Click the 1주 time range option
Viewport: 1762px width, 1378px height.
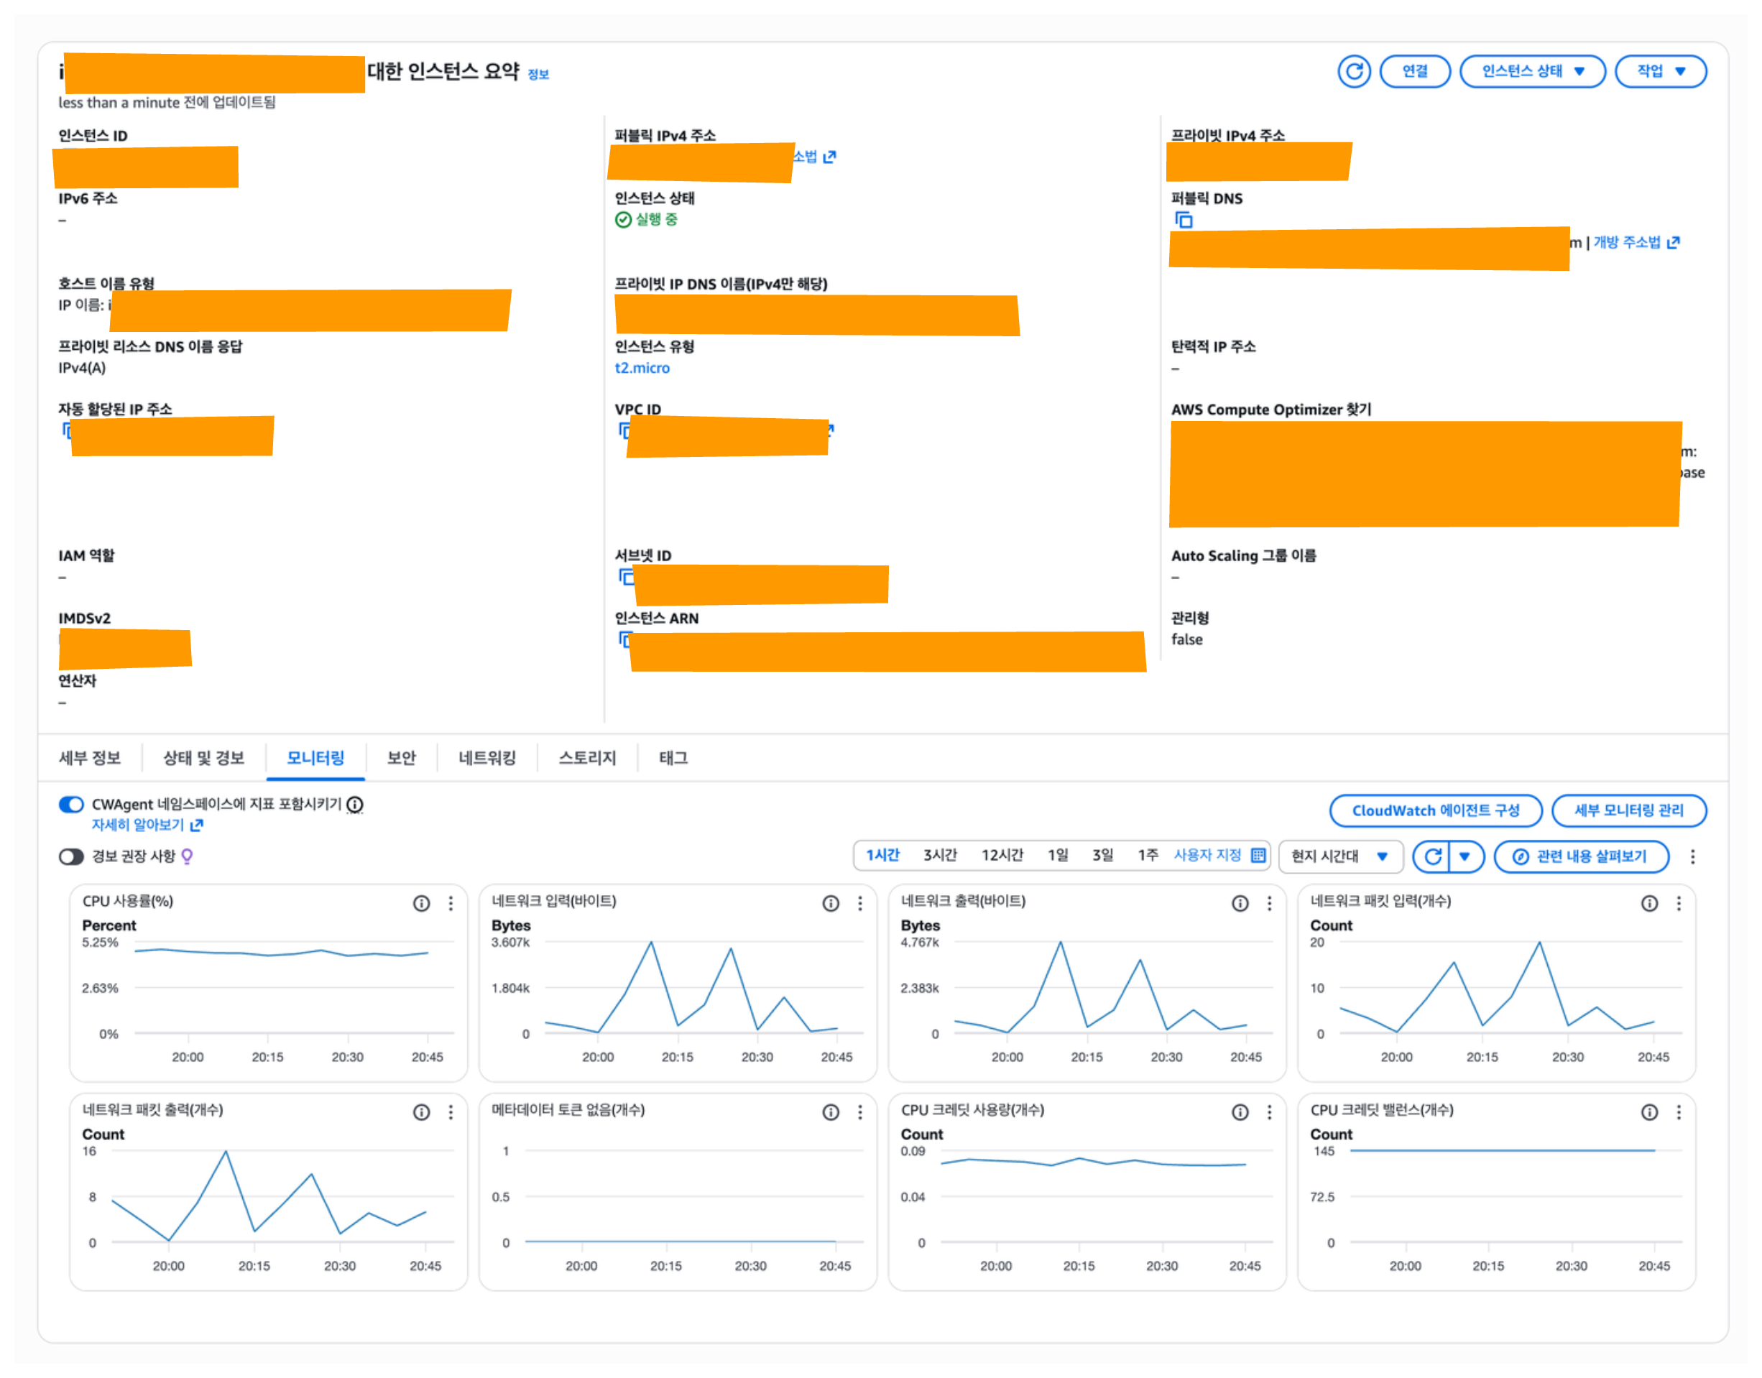(x=1147, y=855)
